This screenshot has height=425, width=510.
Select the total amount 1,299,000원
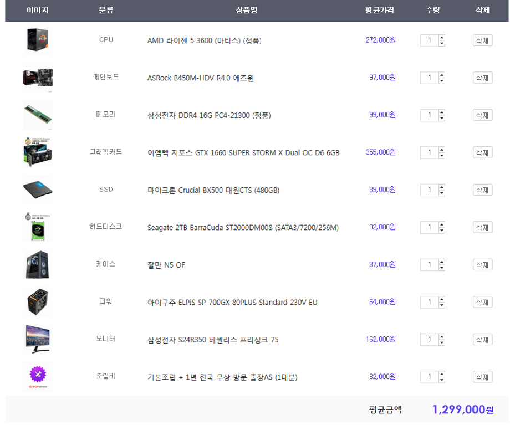click(x=463, y=409)
